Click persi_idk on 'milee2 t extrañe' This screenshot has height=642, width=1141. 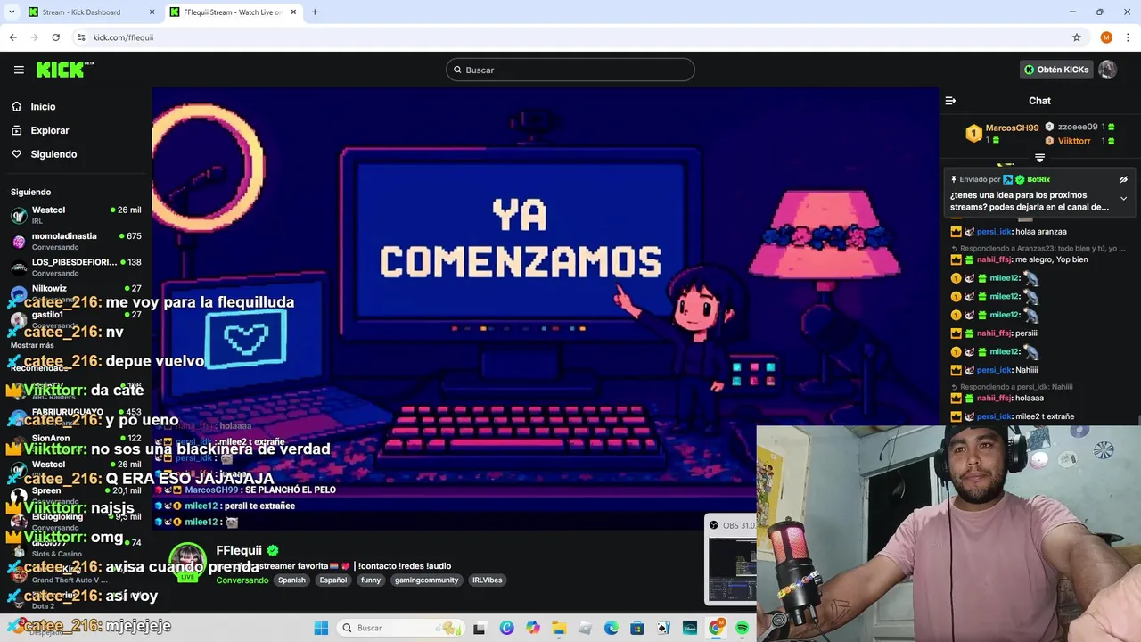click(x=994, y=416)
